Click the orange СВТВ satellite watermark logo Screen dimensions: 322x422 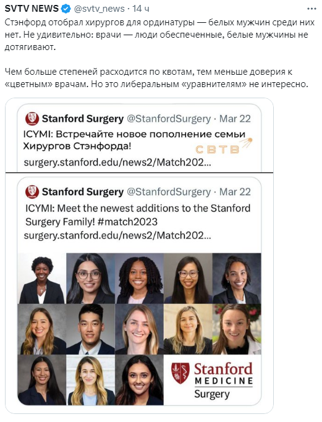coord(224,146)
